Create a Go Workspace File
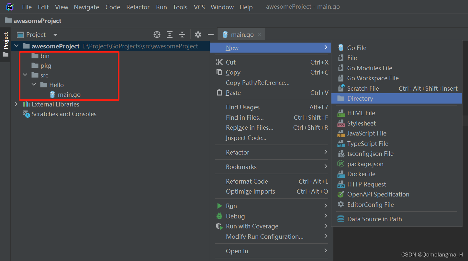 point(397,78)
